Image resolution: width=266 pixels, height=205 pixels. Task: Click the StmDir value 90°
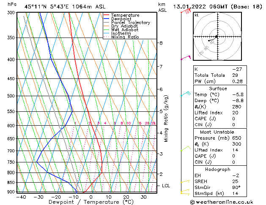point(236,187)
